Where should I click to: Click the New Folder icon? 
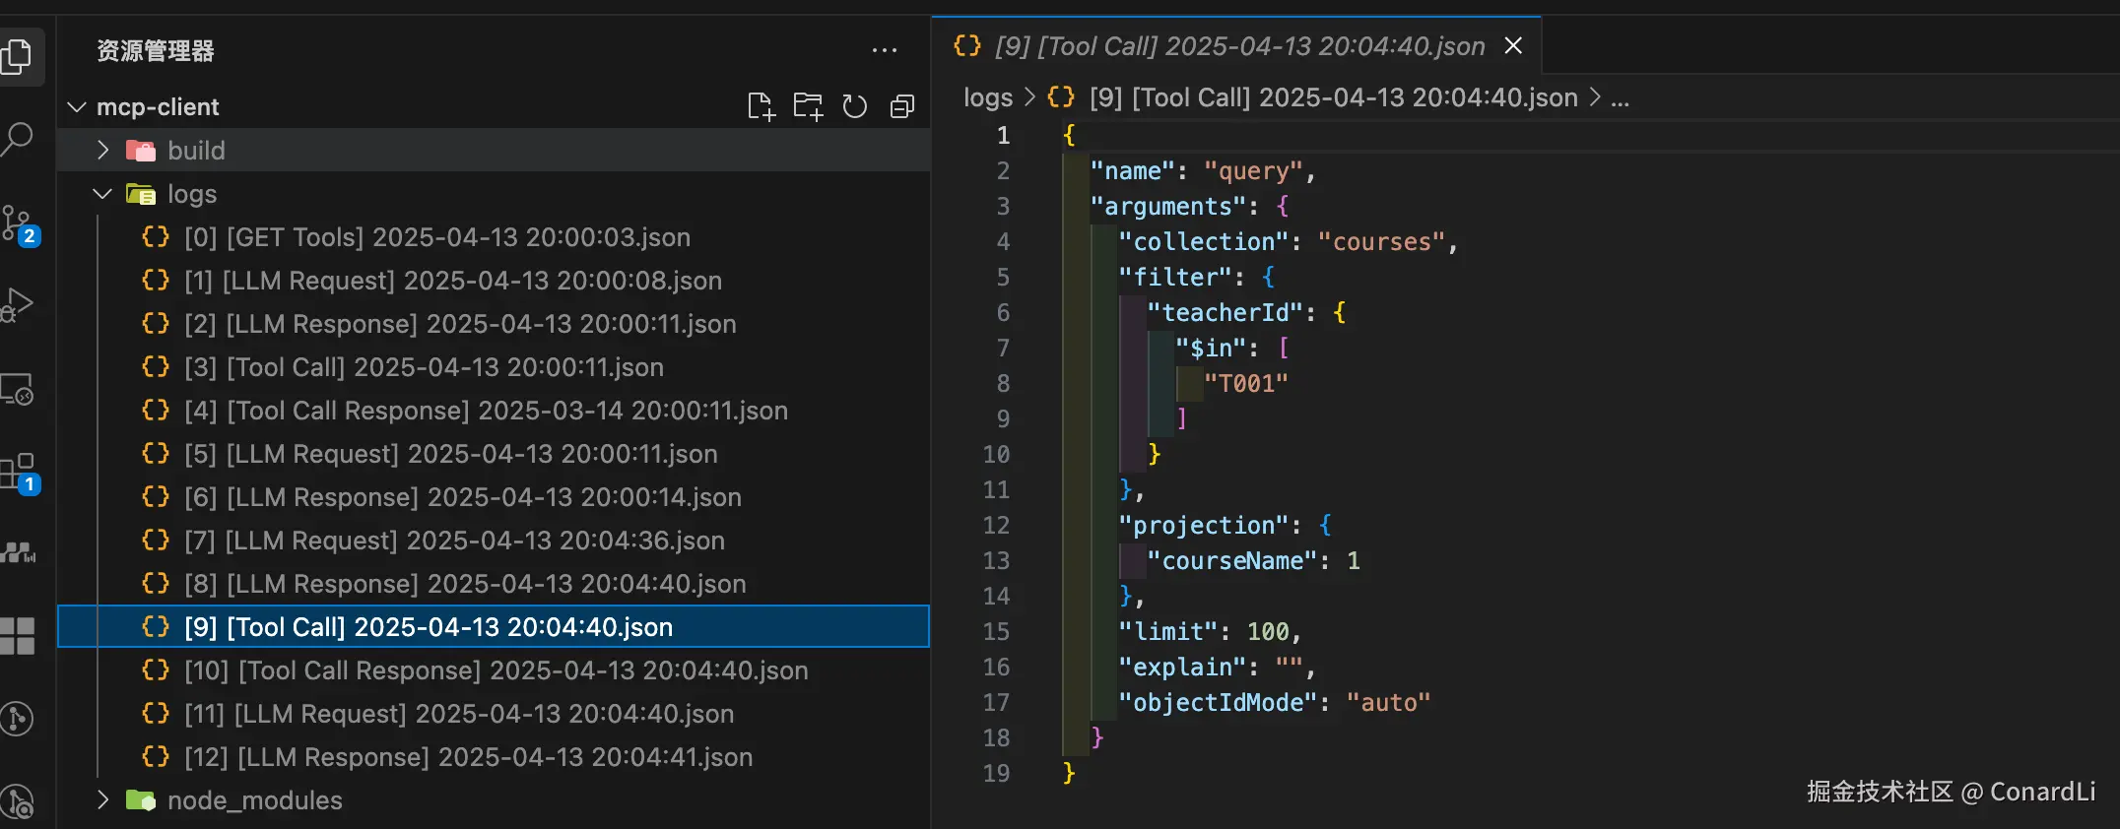pos(808,106)
